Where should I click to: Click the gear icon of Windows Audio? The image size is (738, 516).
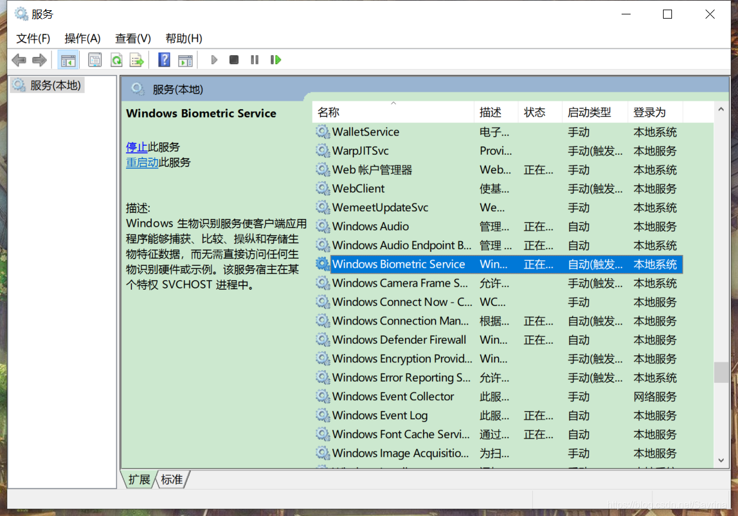pyautogui.click(x=323, y=226)
